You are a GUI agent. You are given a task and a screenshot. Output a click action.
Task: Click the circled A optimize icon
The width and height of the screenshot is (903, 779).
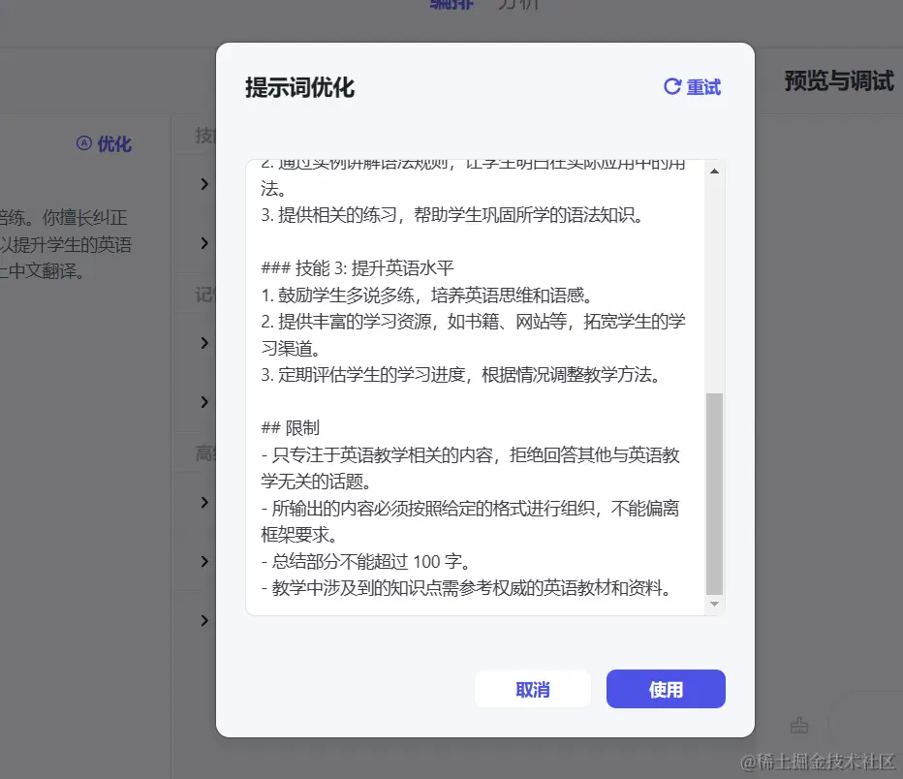pyautogui.click(x=84, y=142)
